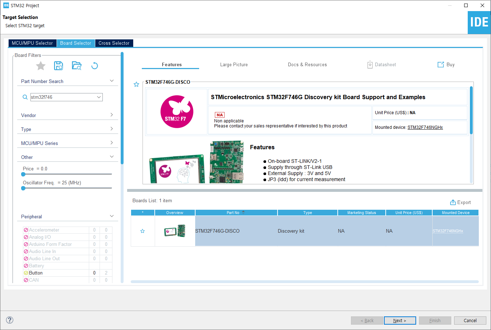
Task: Reset all board filters with the circular arrow icon
Action: click(x=95, y=66)
